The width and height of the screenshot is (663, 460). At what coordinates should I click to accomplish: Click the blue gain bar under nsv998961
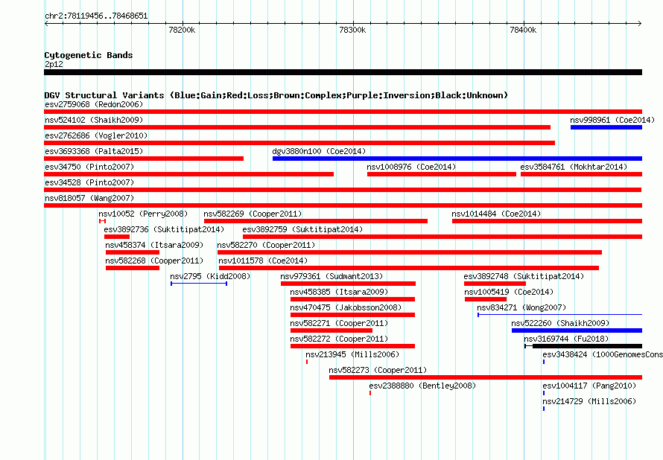(x=606, y=127)
